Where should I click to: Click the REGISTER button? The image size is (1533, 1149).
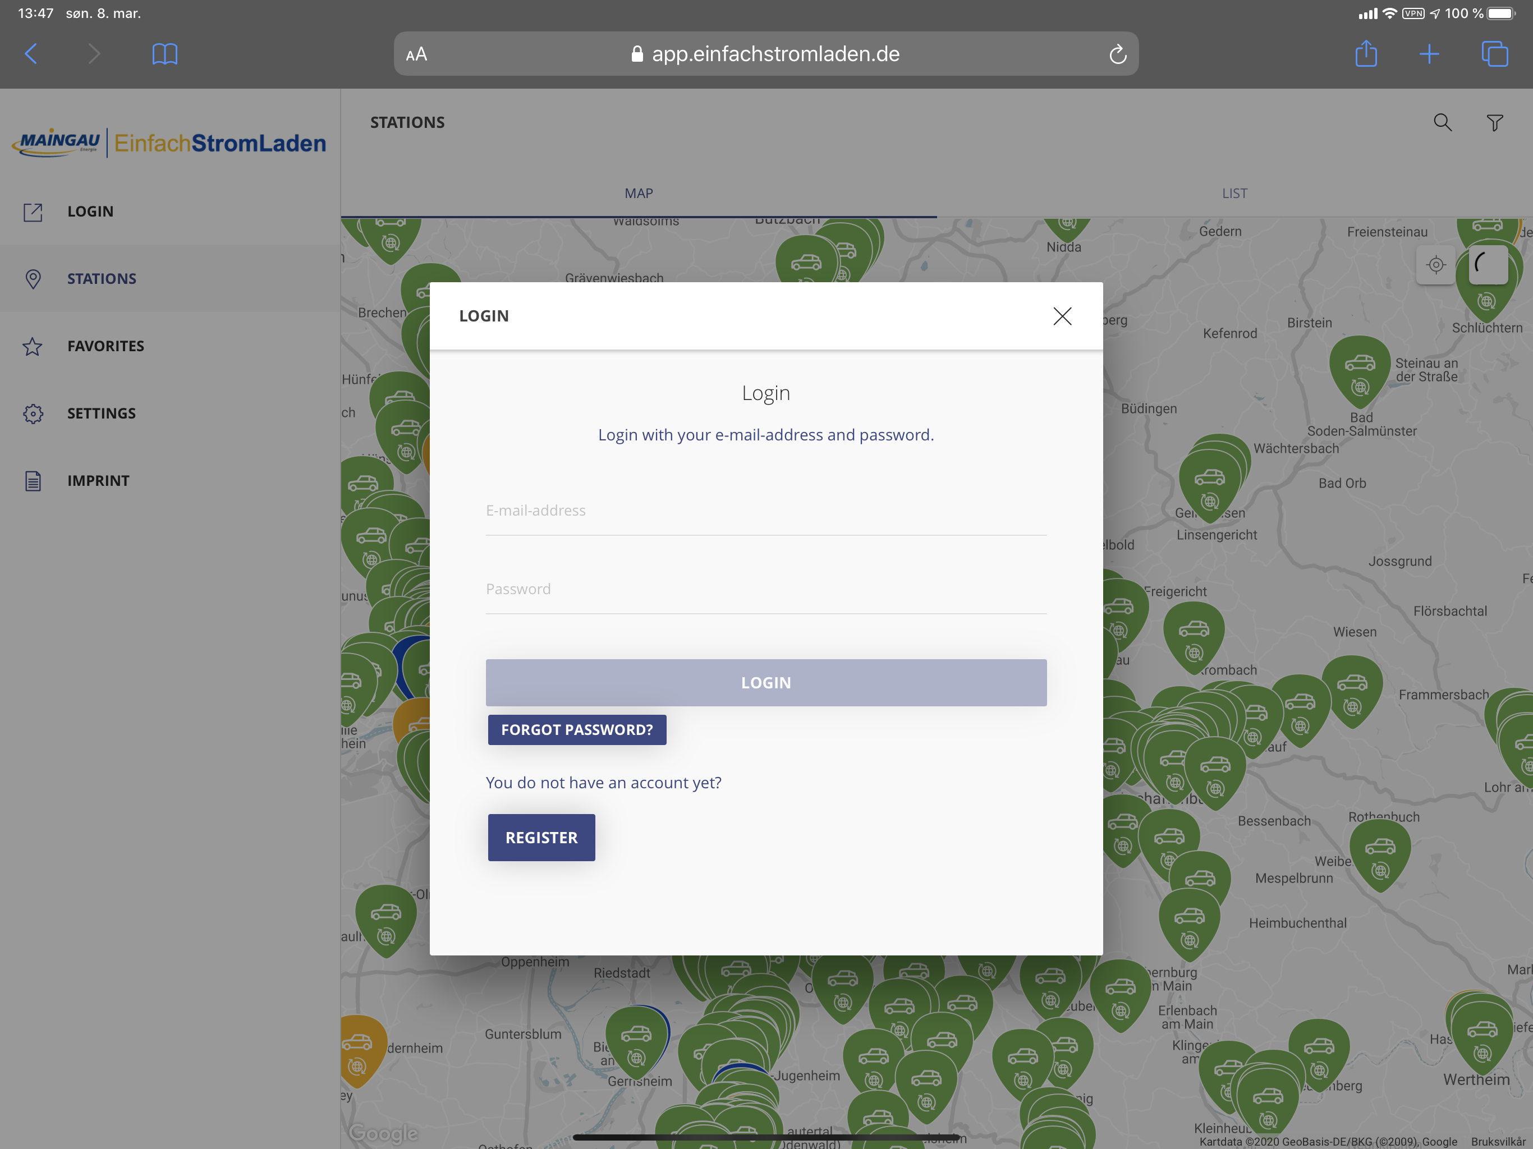coord(541,837)
